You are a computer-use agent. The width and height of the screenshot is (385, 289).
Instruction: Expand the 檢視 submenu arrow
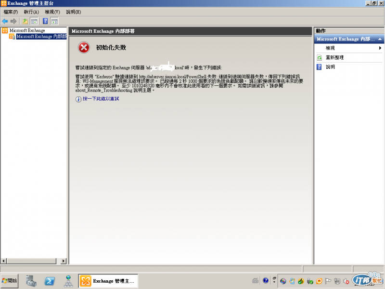380,48
